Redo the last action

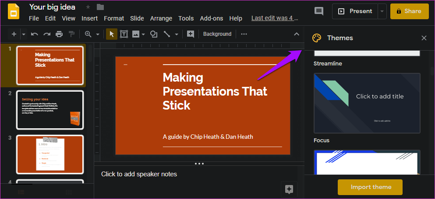click(47, 34)
